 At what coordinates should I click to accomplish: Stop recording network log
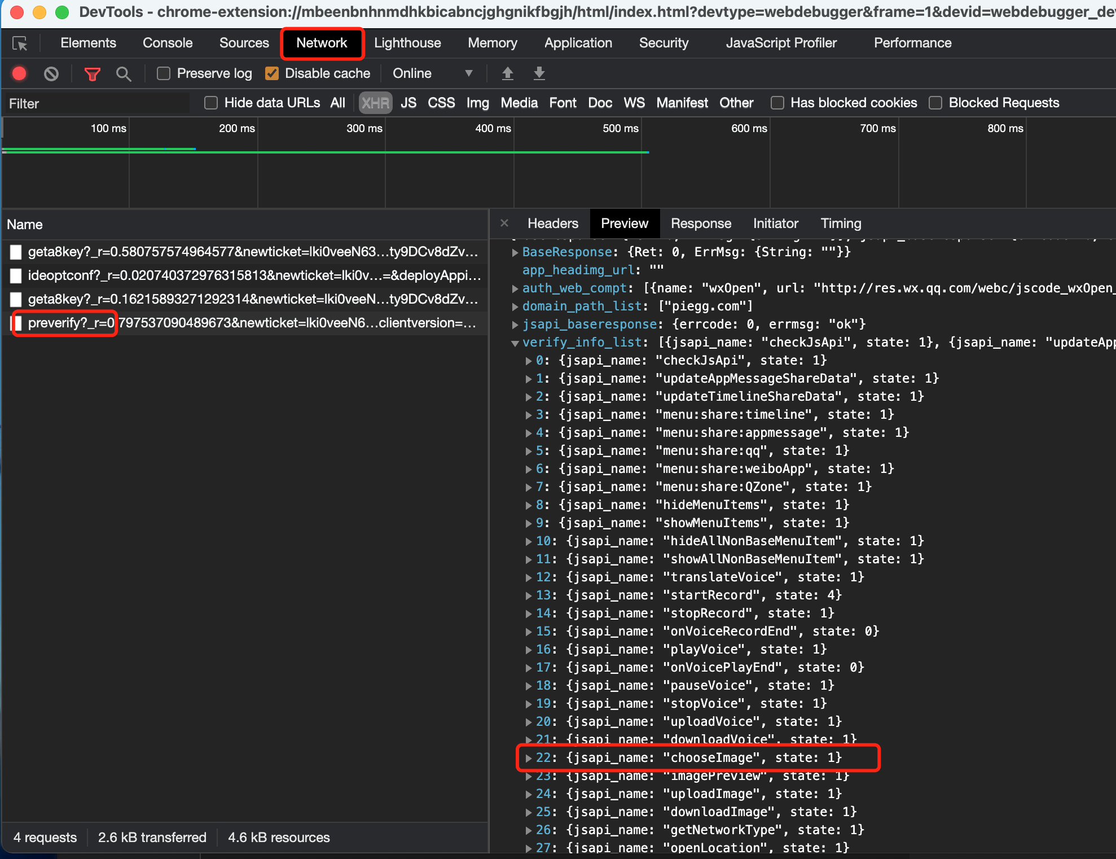(19, 73)
